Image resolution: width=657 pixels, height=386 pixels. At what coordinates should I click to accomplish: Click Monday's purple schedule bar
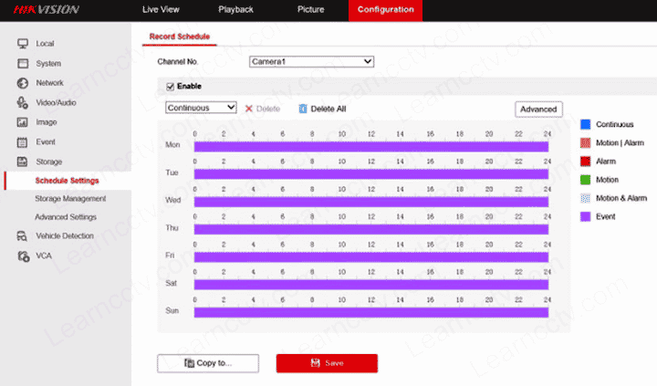[370, 146]
